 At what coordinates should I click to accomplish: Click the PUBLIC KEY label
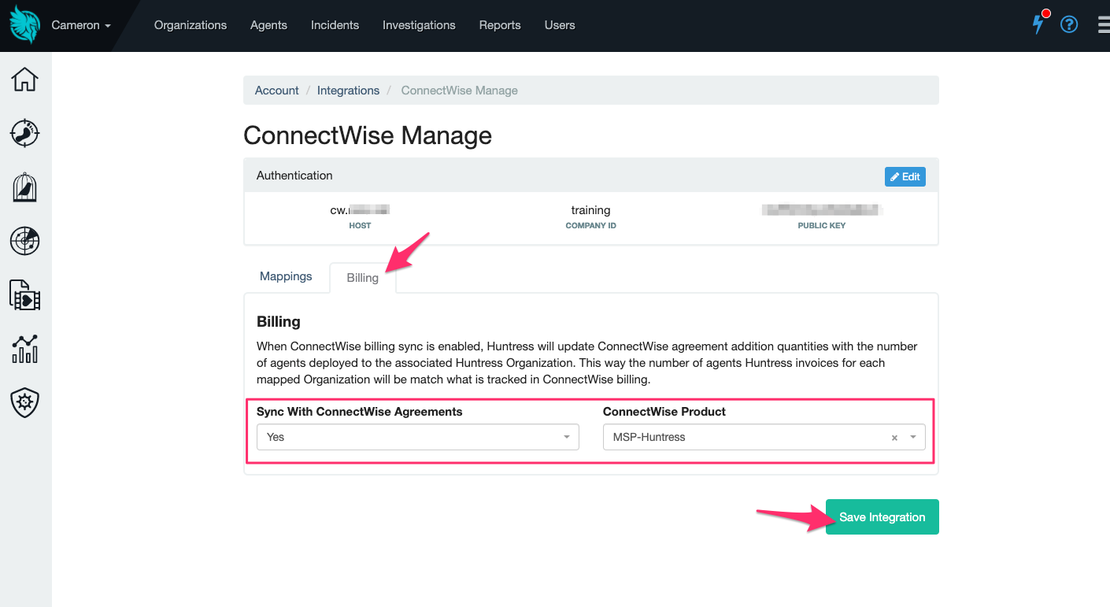tap(822, 226)
